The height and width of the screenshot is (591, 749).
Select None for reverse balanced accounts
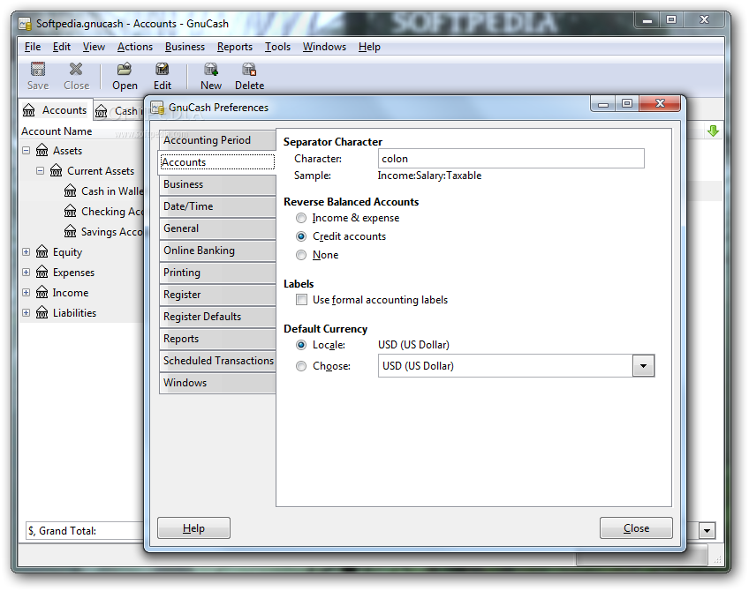click(301, 255)
